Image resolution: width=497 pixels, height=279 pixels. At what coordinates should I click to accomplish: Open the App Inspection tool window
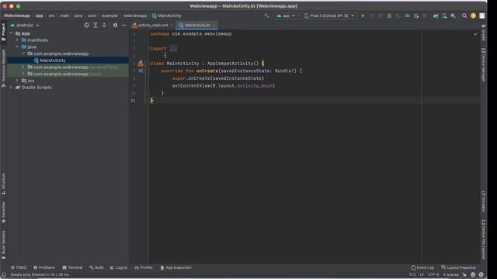(x=176, y=267)
